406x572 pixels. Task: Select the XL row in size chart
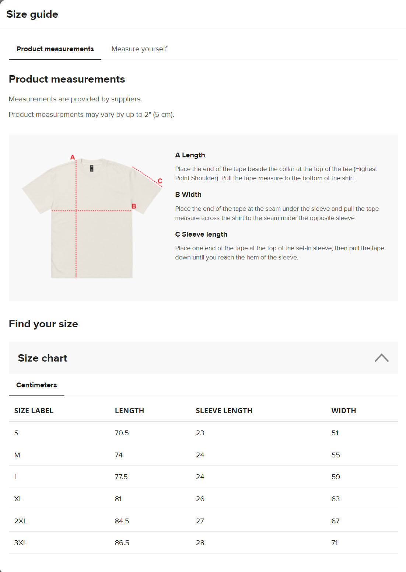(18, 499)
